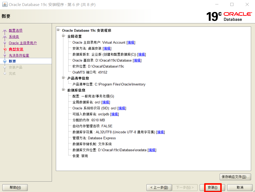Click the 保存响应文件(S)... button

(235, 177)
